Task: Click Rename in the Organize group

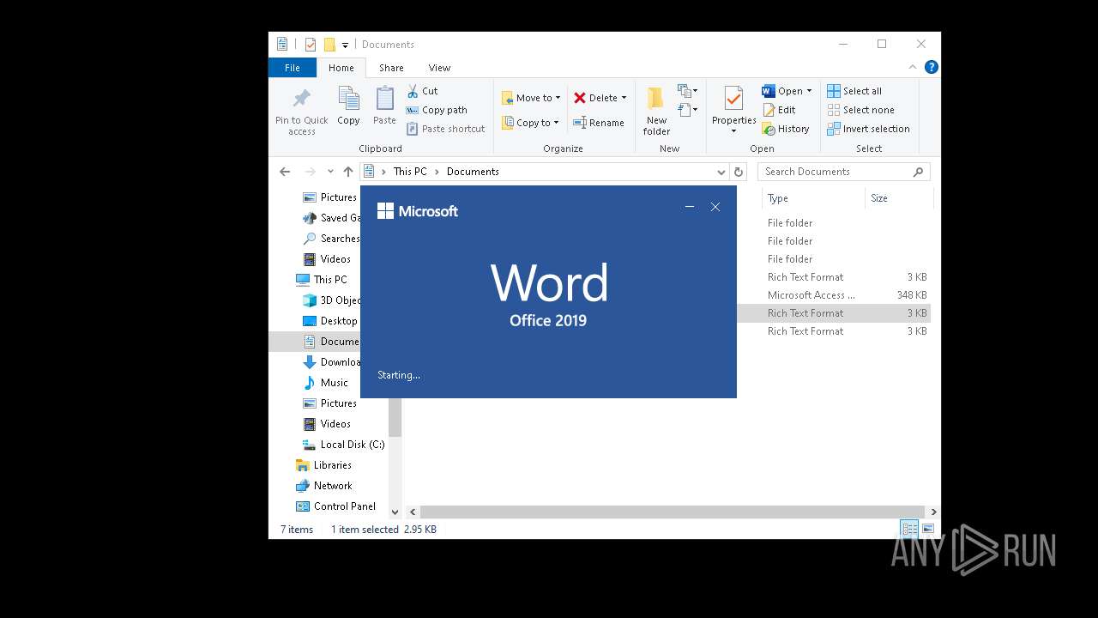Action: pyautogui.click(x=599, y=123)
